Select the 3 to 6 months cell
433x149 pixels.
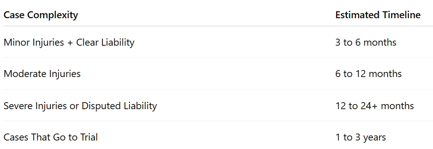pyautogui.click(x=365, y=43)
